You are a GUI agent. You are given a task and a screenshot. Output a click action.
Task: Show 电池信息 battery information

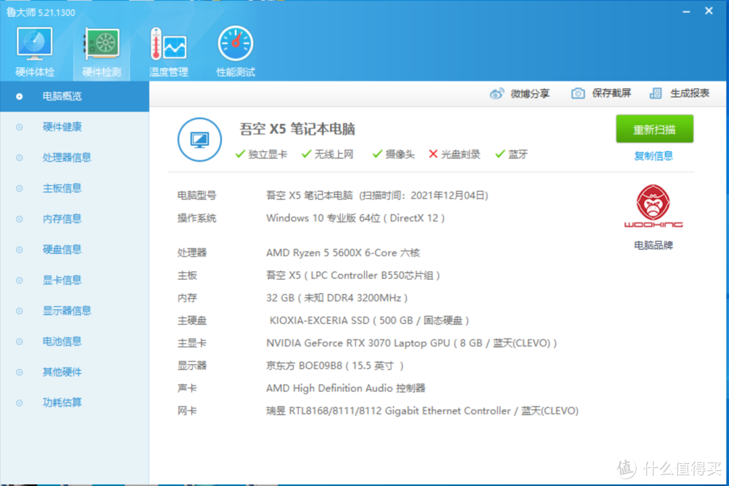62,341
